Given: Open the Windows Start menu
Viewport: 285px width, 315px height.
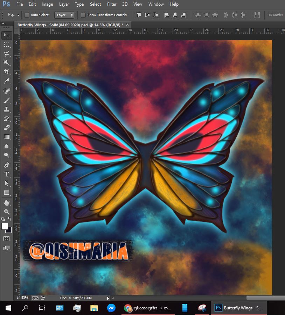Looking at the screenshot, I should tap(8, 308).
